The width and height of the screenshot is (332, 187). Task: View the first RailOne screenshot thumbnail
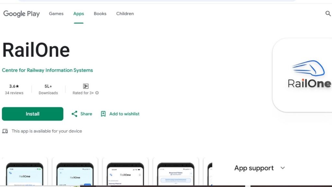pos(25,172)
